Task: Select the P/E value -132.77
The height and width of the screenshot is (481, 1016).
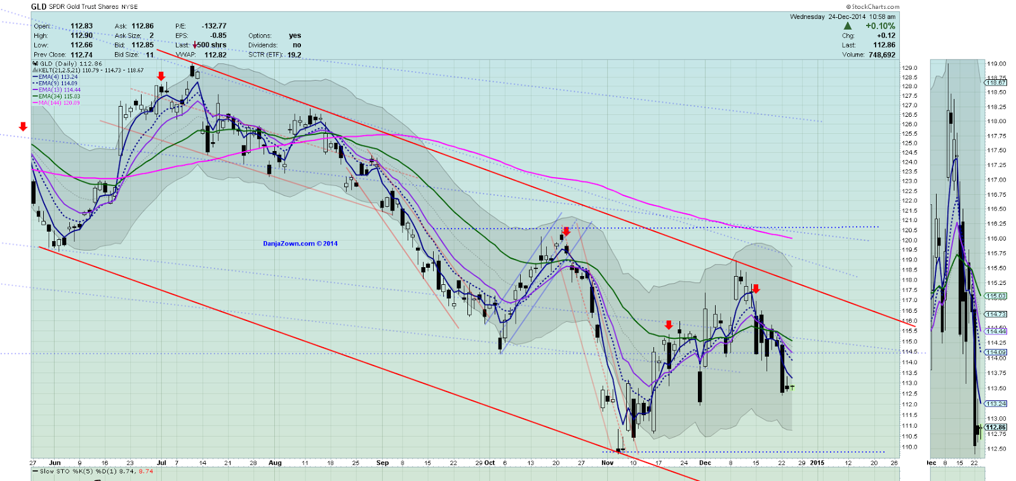Action: coord(214,26)
